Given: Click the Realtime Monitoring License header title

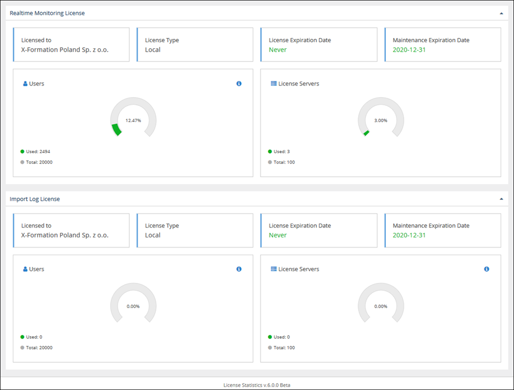Looking at the screenshot, I should coord(47,13).
